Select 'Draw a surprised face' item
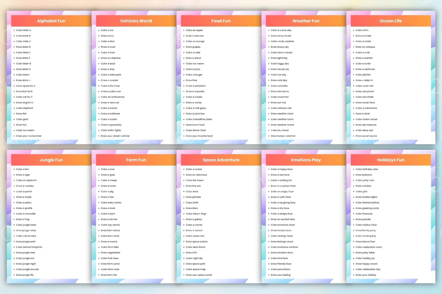Screen dimensions: 442x294 click(x=283, y=186)
